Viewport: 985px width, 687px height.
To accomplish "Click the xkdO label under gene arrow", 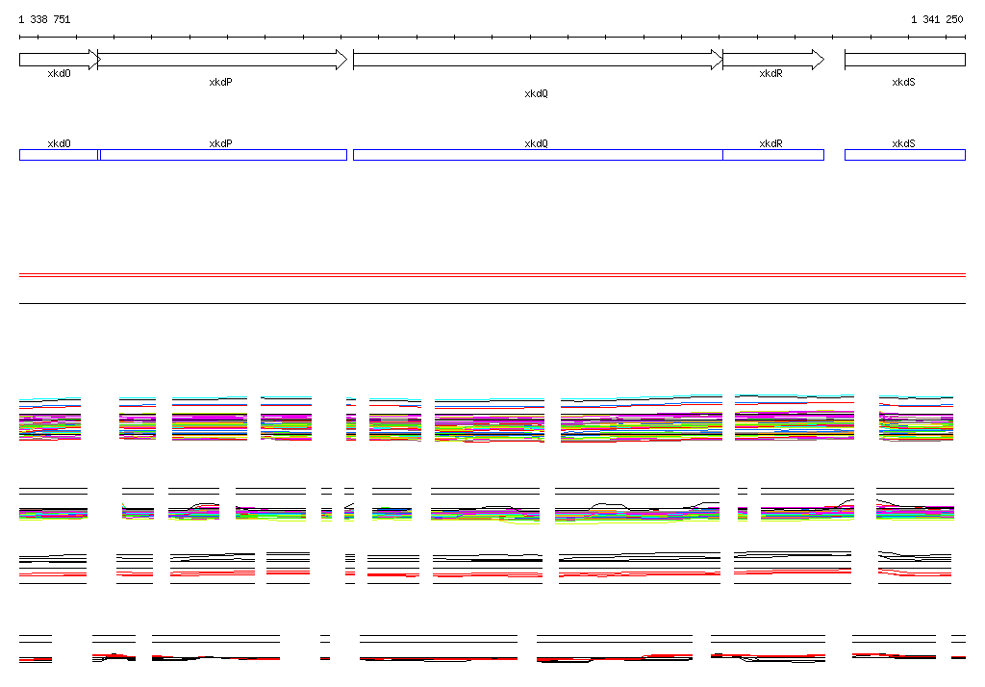I will (x=59, y=73).
